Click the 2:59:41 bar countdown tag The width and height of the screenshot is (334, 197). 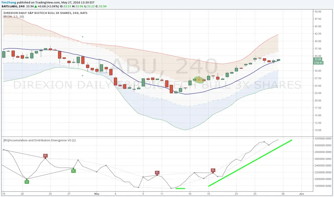click(318, 63)
